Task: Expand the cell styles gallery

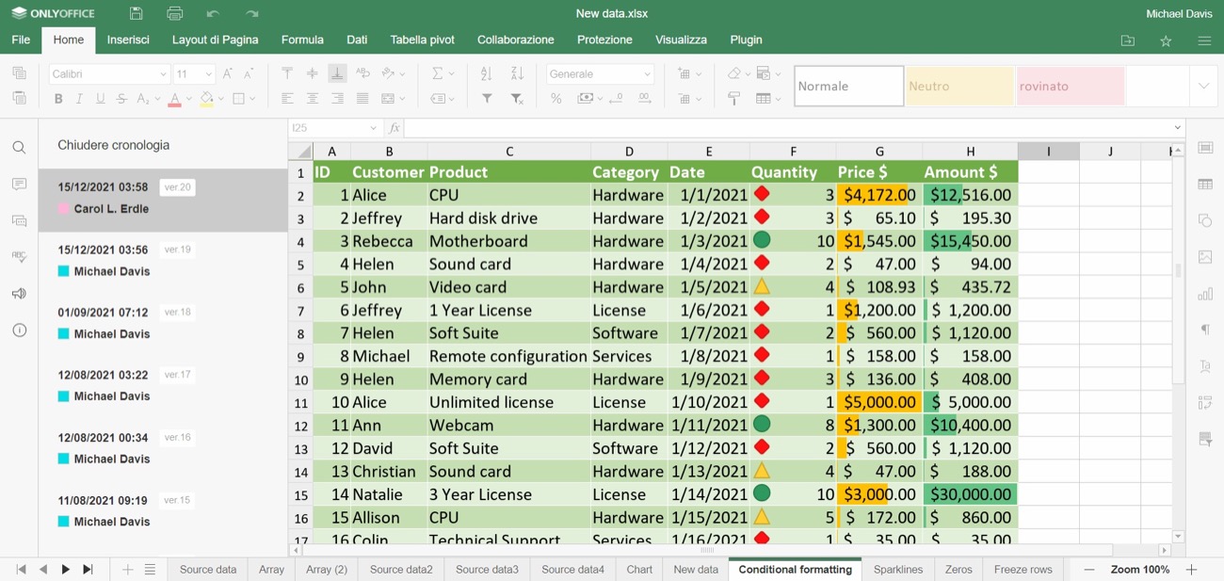Action: tap(1203, 86)
